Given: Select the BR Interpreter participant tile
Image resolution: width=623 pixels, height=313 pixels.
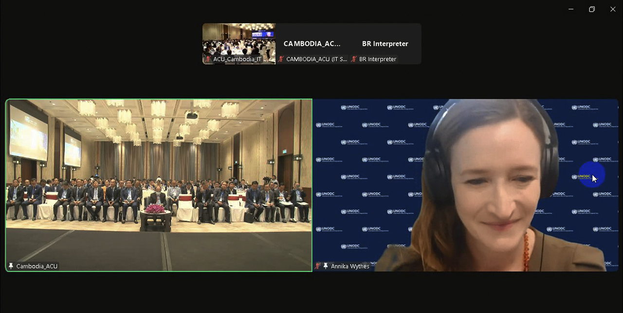Looking at the screenshot, I should [385, 44].
